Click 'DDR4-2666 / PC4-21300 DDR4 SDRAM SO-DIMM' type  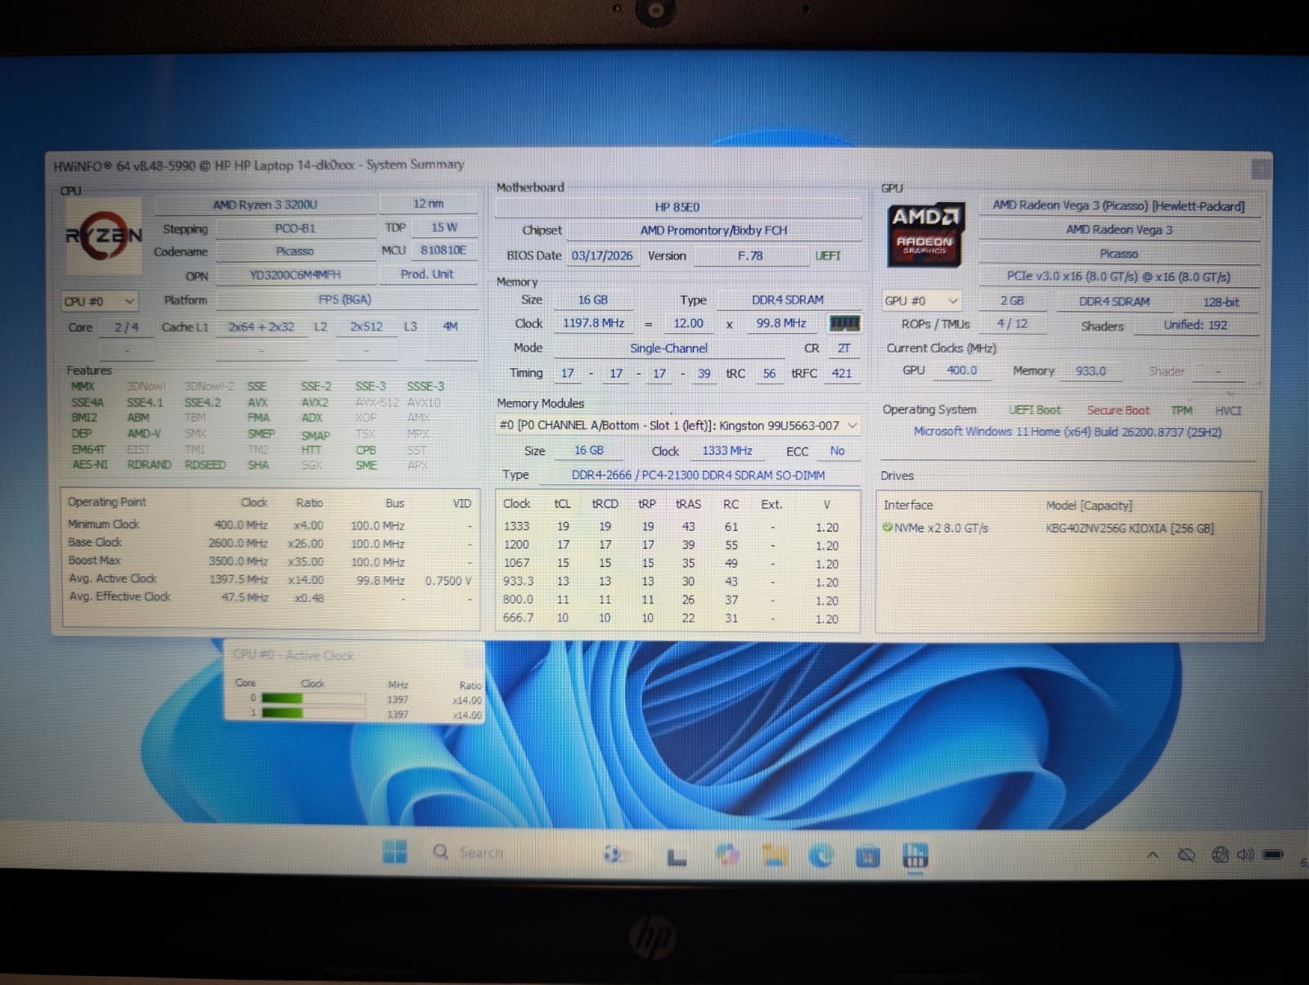(x=698, y=475)
